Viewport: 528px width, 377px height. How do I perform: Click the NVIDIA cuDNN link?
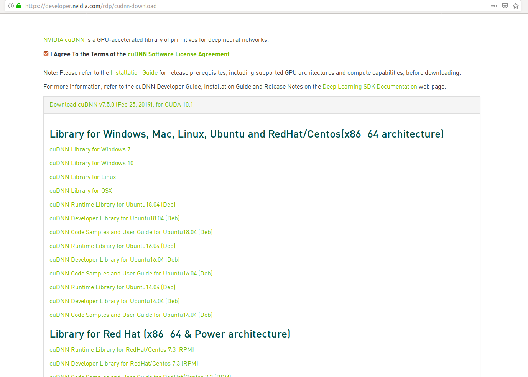(x=64, y=39)
